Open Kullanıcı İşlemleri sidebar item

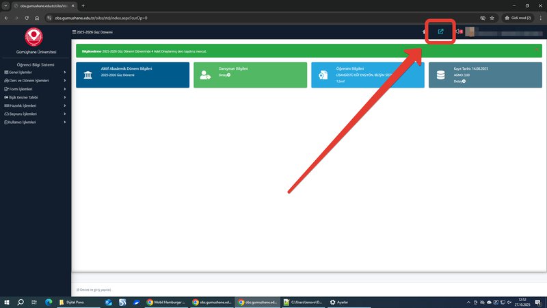coord(23,122)
